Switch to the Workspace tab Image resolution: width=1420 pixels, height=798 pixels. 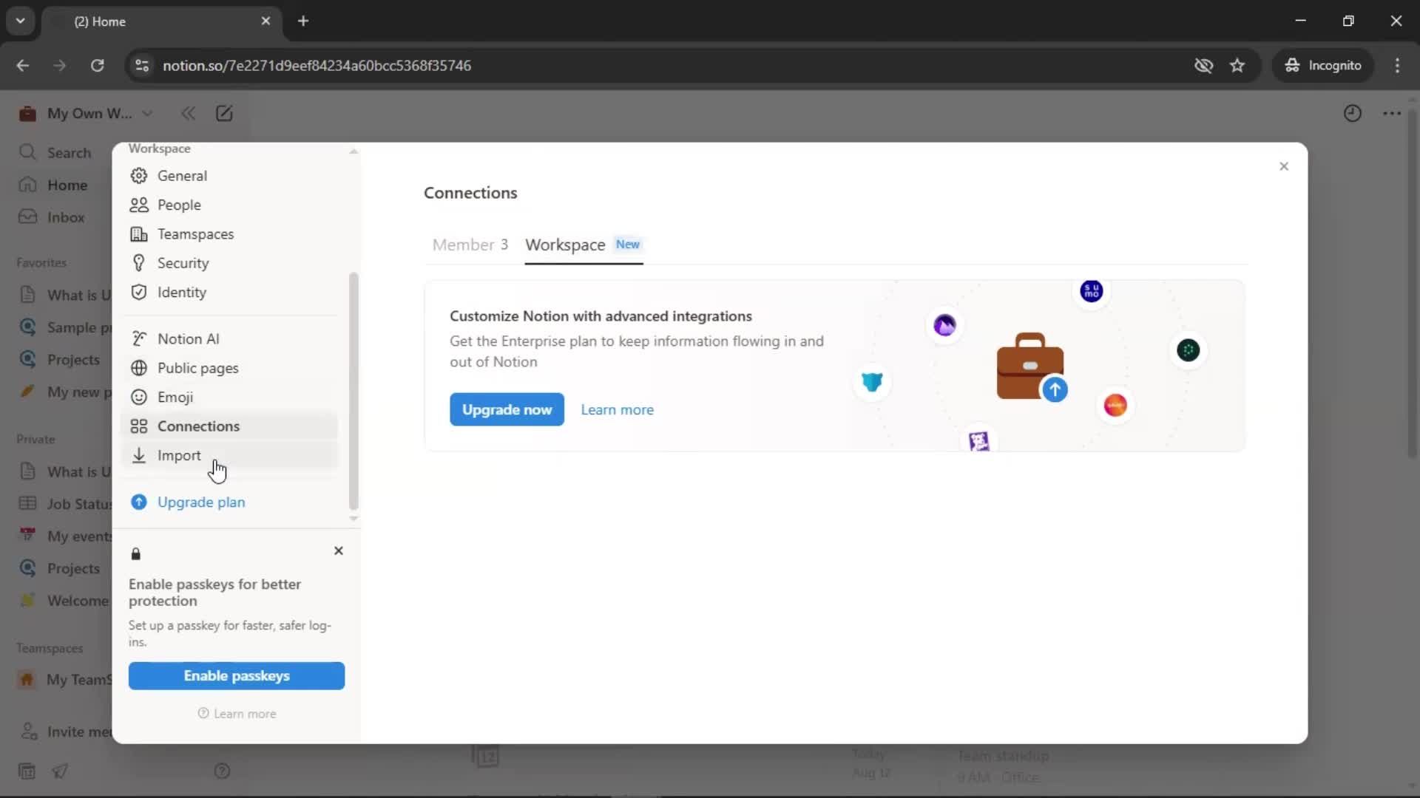(584, 245)
